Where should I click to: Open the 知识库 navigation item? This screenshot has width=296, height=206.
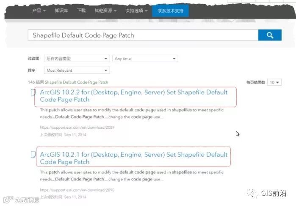coord(61,11)
